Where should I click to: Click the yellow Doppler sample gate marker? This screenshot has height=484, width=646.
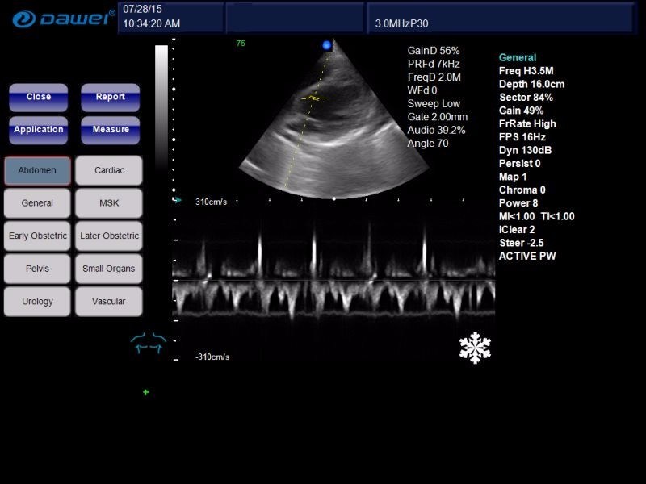(x=314, y=98)
